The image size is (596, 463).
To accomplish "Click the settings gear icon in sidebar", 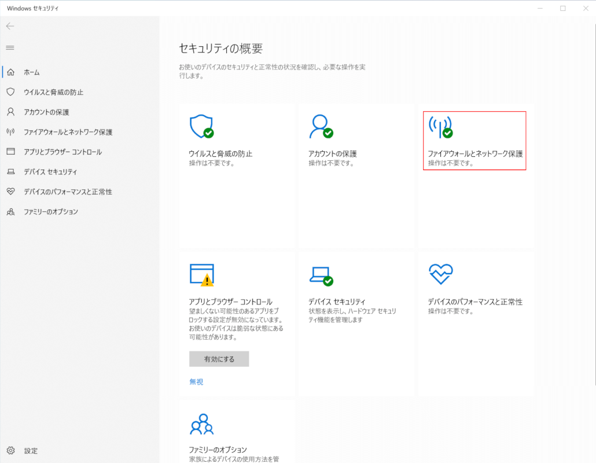I will pos(10,451).
